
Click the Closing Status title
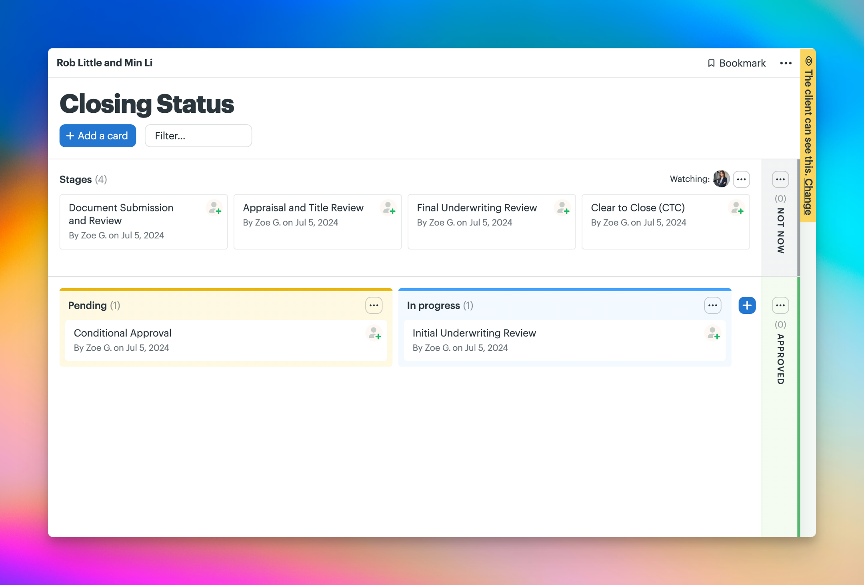pos(147,104)
